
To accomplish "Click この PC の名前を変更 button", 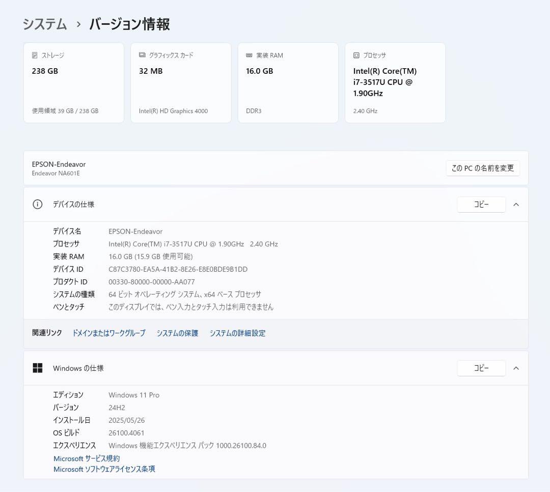I will click(482, 168).
